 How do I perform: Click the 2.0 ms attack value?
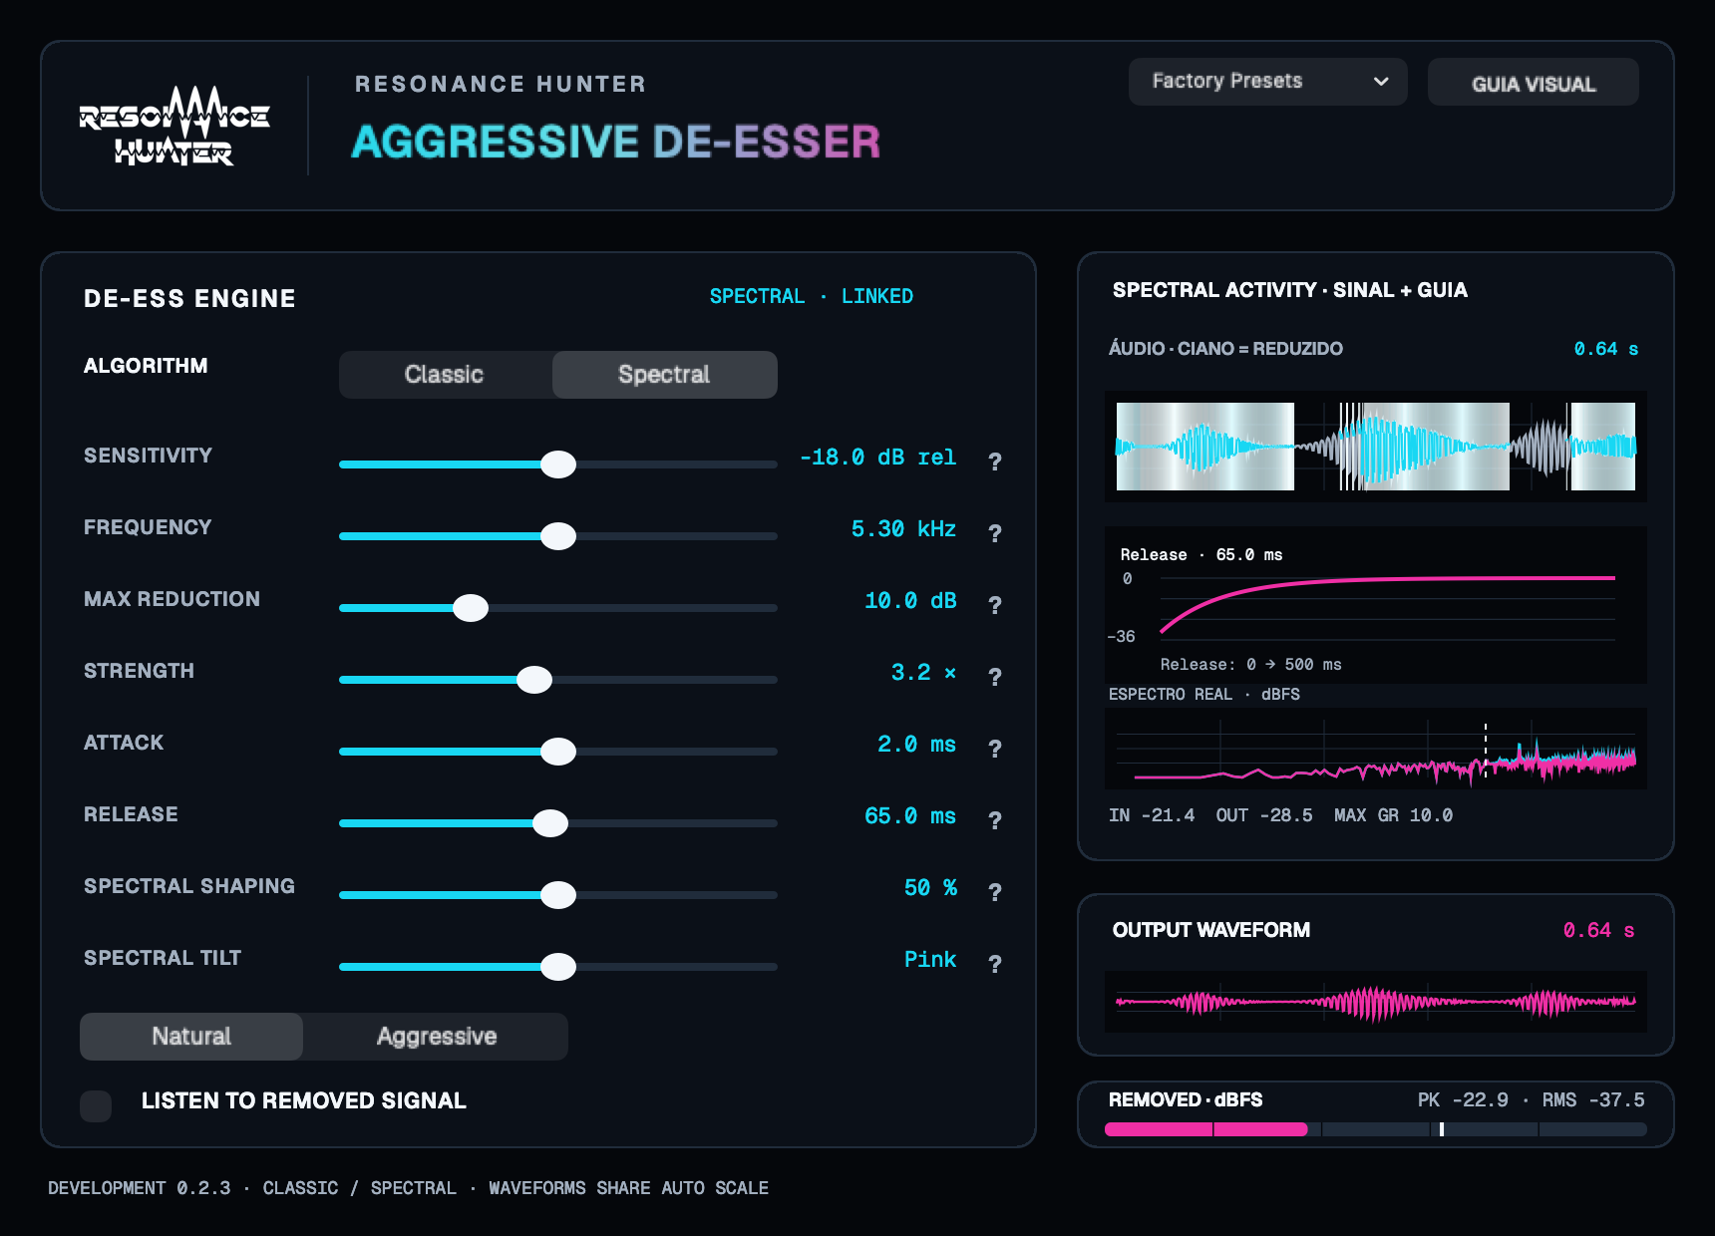point(916,744)
